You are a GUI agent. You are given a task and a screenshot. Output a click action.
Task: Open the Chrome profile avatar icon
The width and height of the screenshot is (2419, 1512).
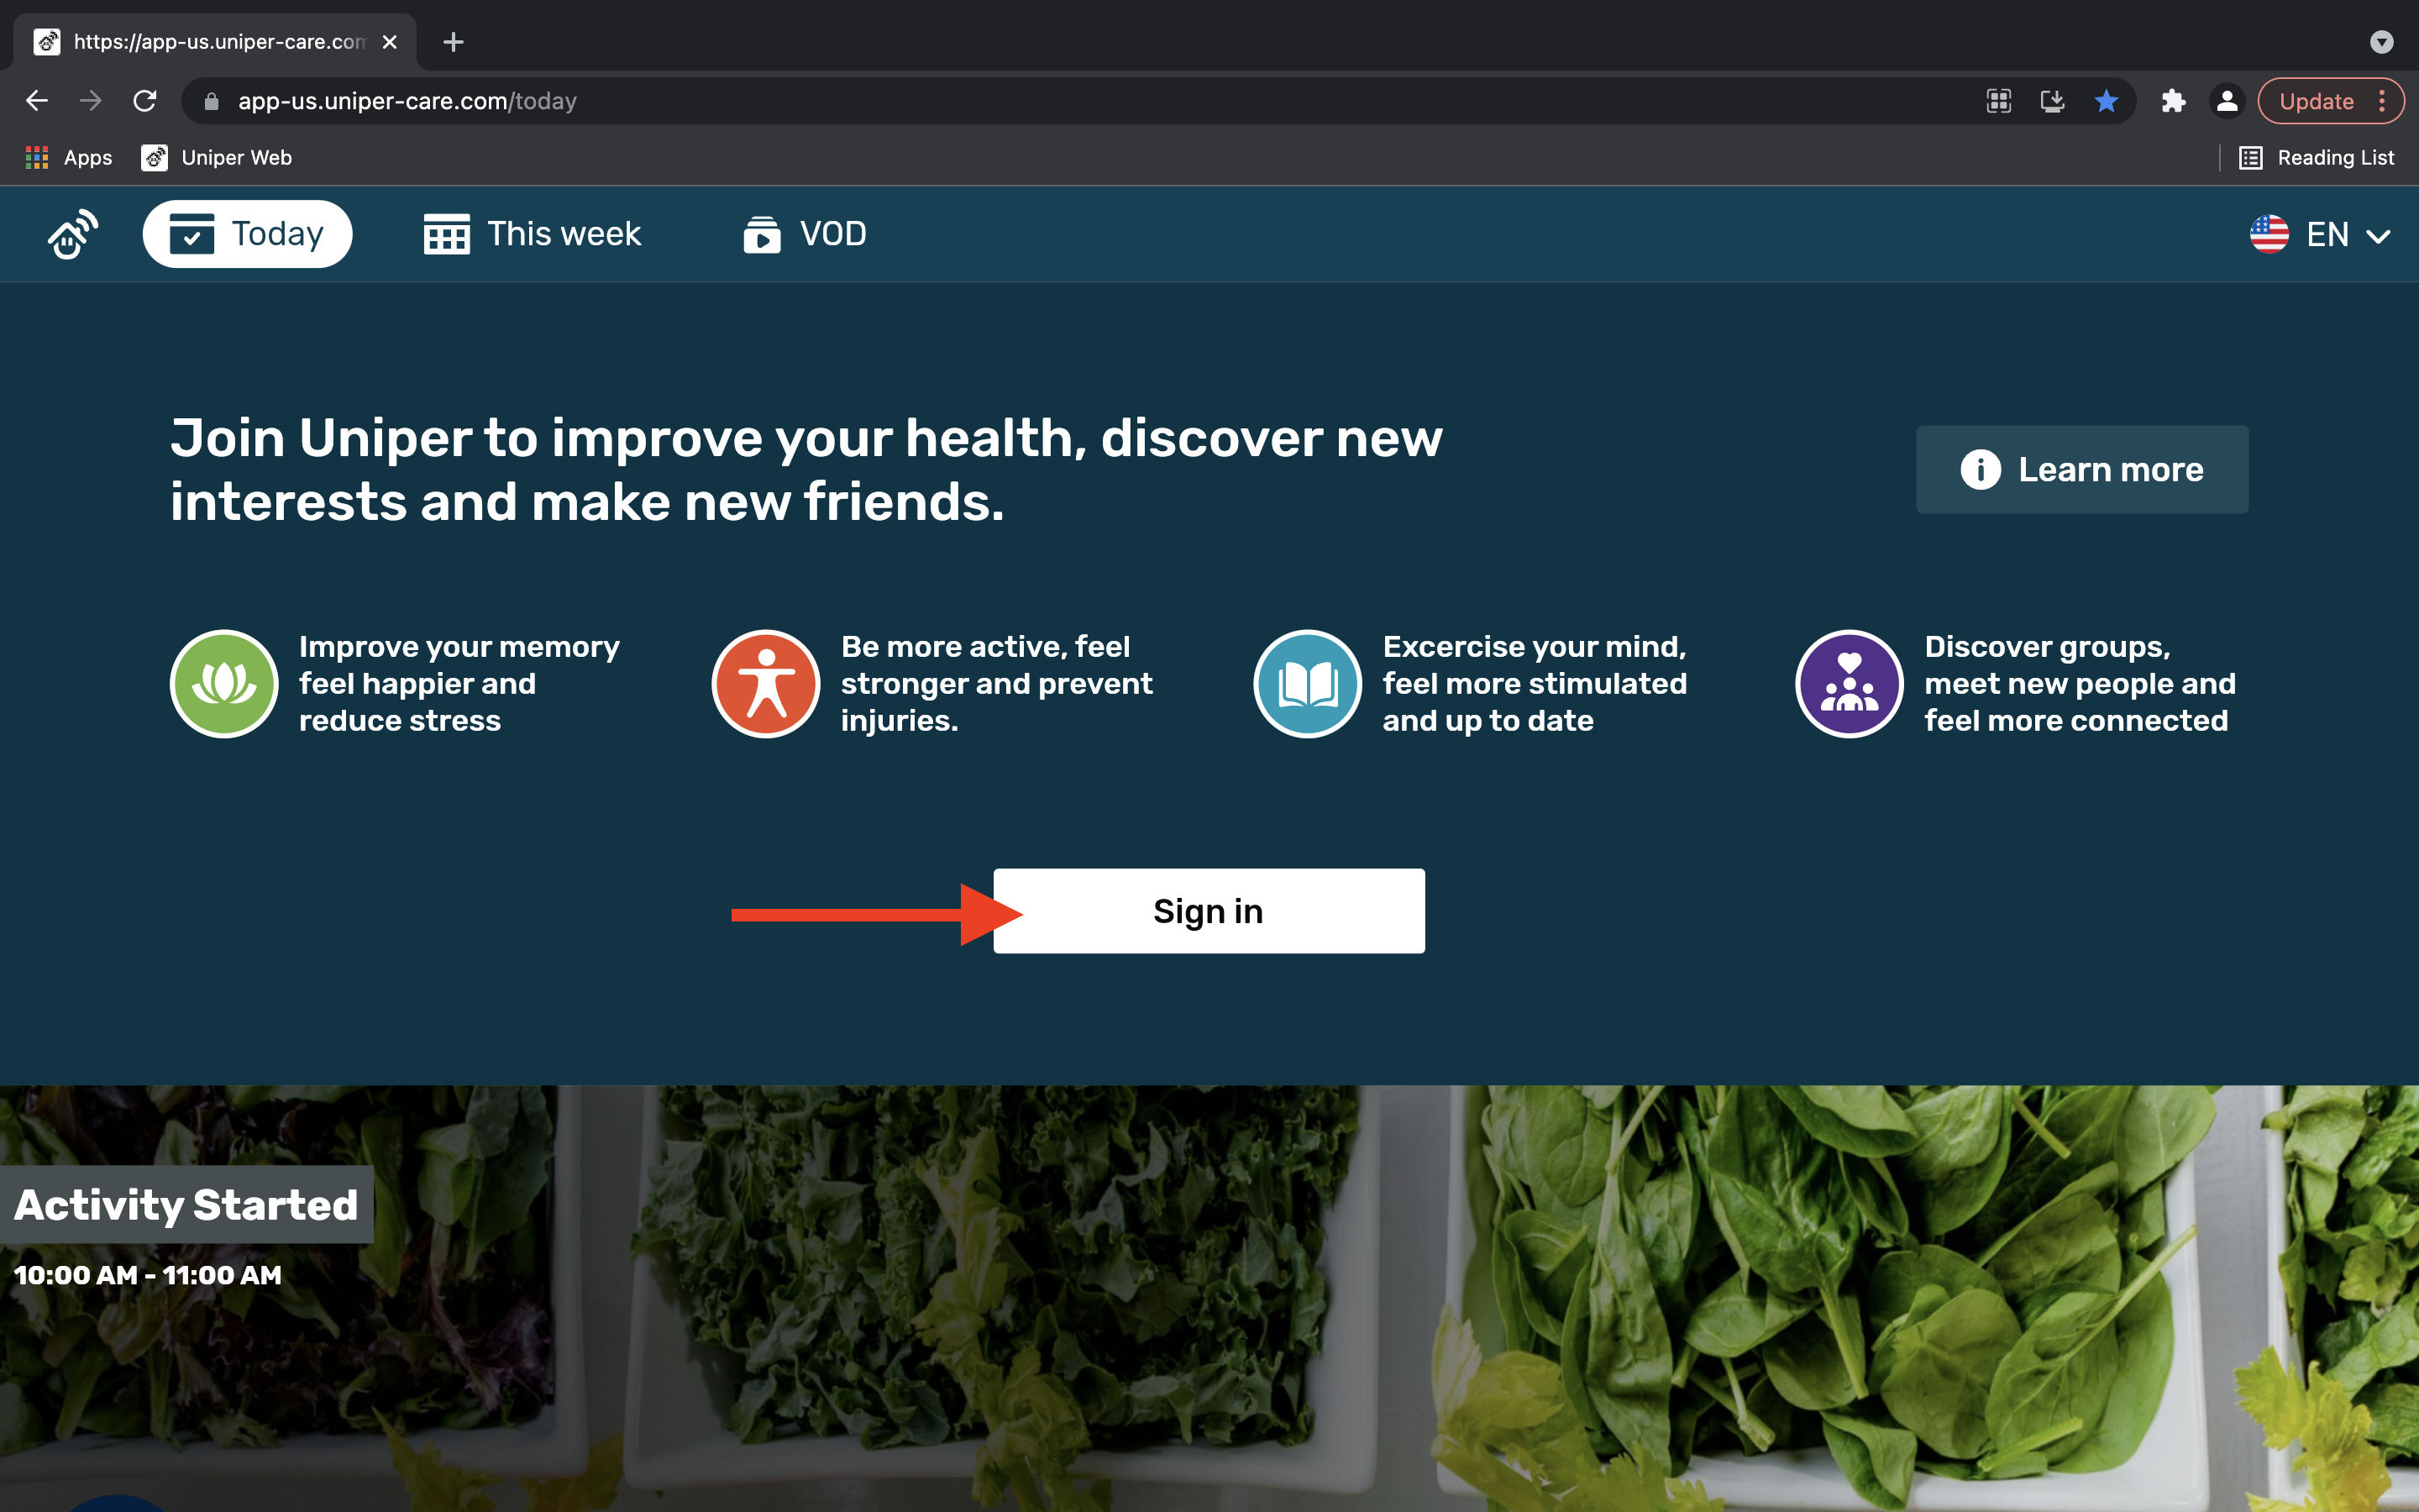pos(2227,101)
